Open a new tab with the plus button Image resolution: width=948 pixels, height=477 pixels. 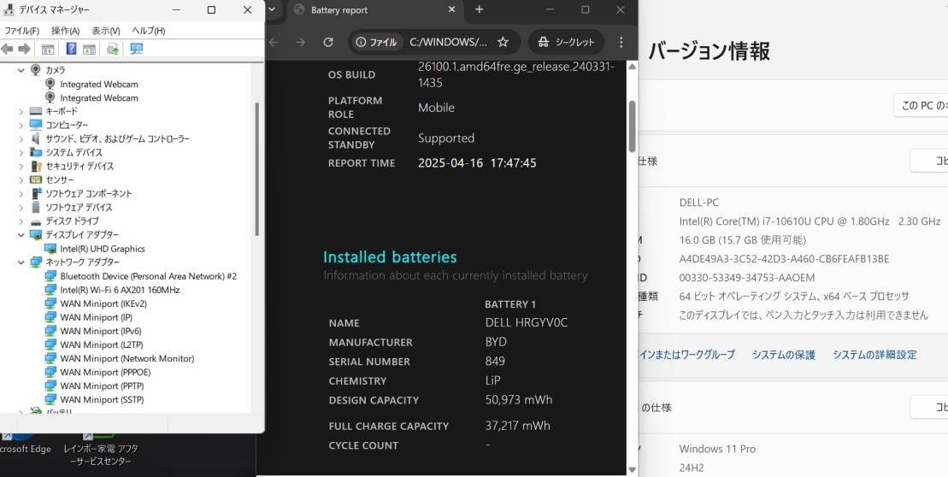tap(480, 9)
